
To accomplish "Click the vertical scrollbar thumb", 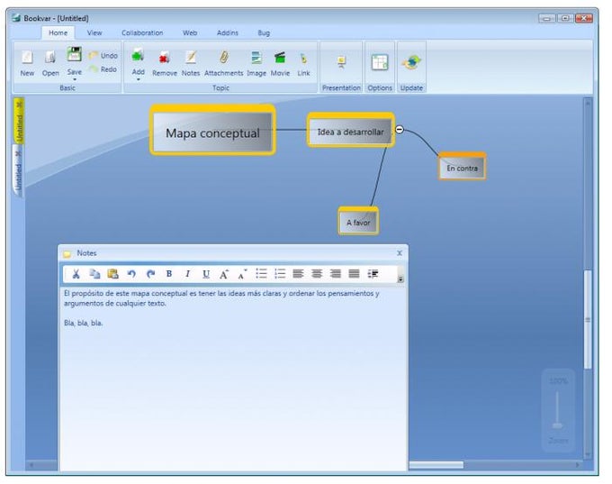I will tap(588, 319).
